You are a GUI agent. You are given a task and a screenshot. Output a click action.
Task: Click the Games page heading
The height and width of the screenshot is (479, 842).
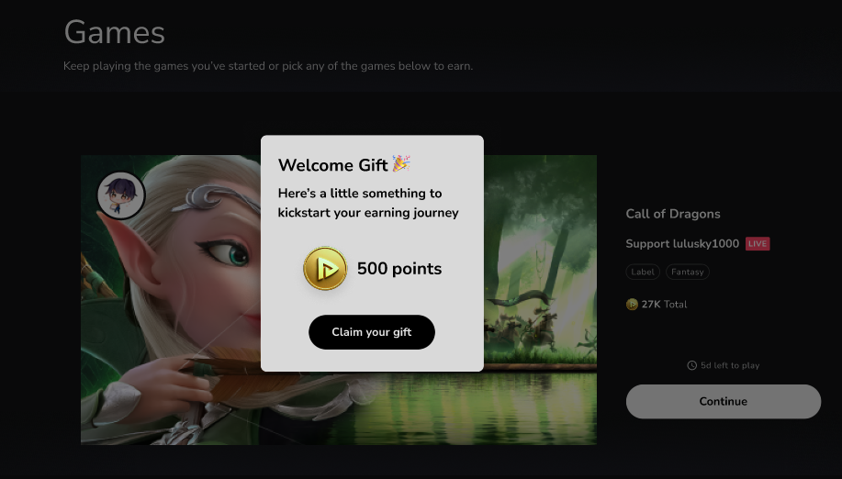[115, 32]
